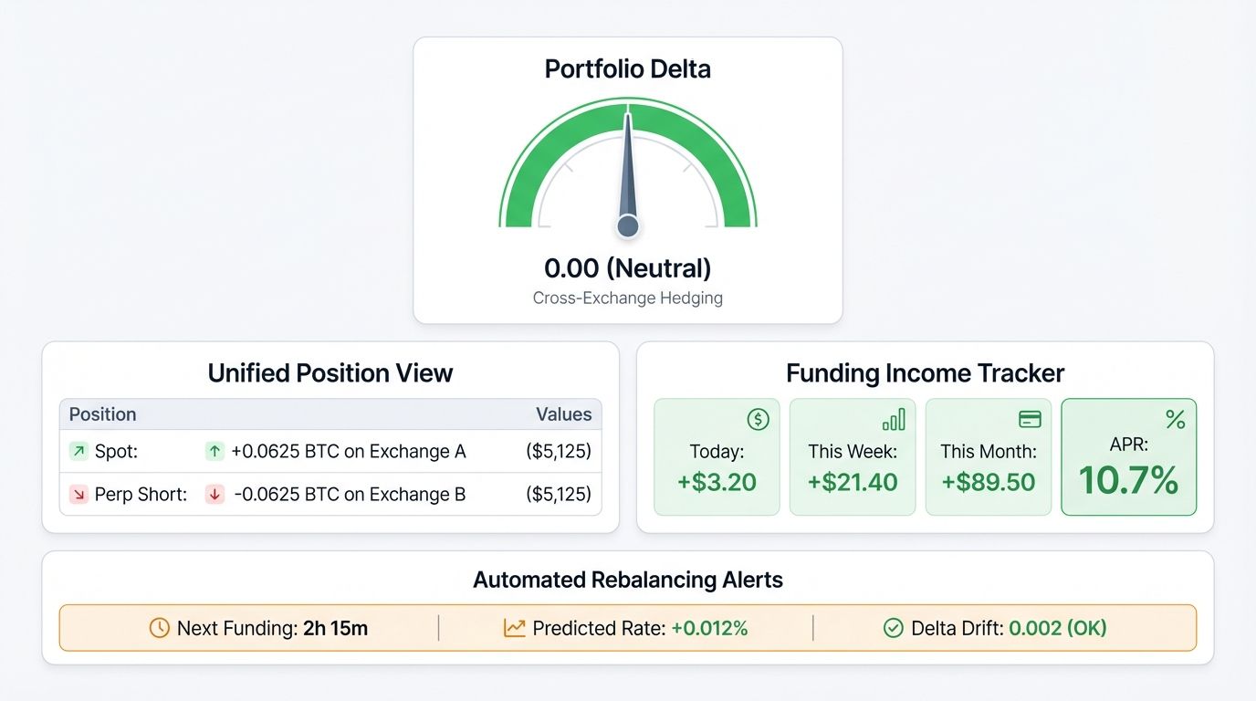The image size is (1256, 701).
Task: Click the red down arrow in the Perp Short row
Action: click(215, 494)
